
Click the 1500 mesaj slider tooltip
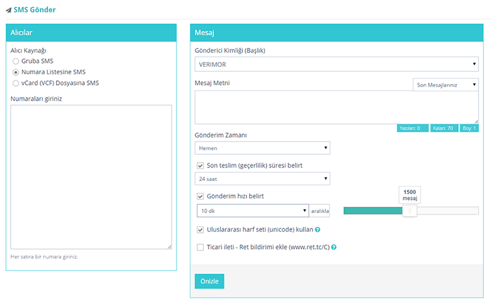click(410, 195)
